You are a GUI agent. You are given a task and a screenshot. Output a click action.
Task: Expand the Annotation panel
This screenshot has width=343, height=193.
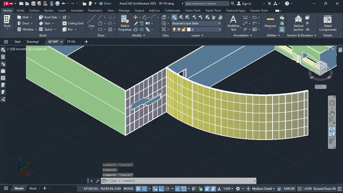[243, 35]
